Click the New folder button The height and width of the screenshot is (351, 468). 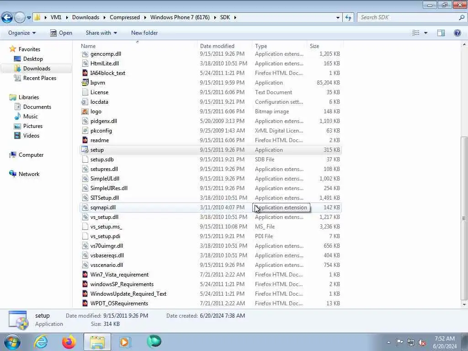(144, 33)
